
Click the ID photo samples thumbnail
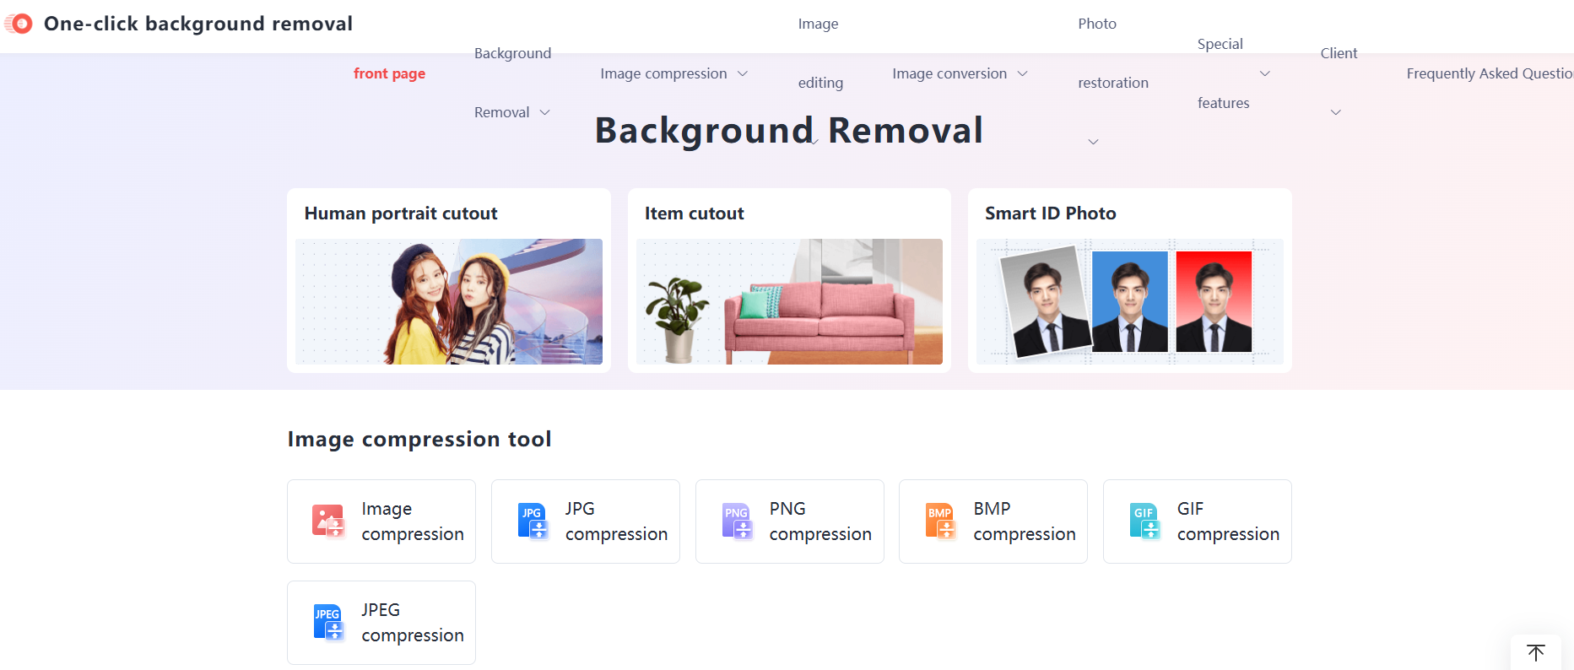[x=1130, y=301]
